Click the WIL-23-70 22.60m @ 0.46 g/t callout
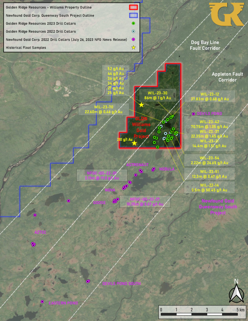248x321 pixels. [104, 109]
